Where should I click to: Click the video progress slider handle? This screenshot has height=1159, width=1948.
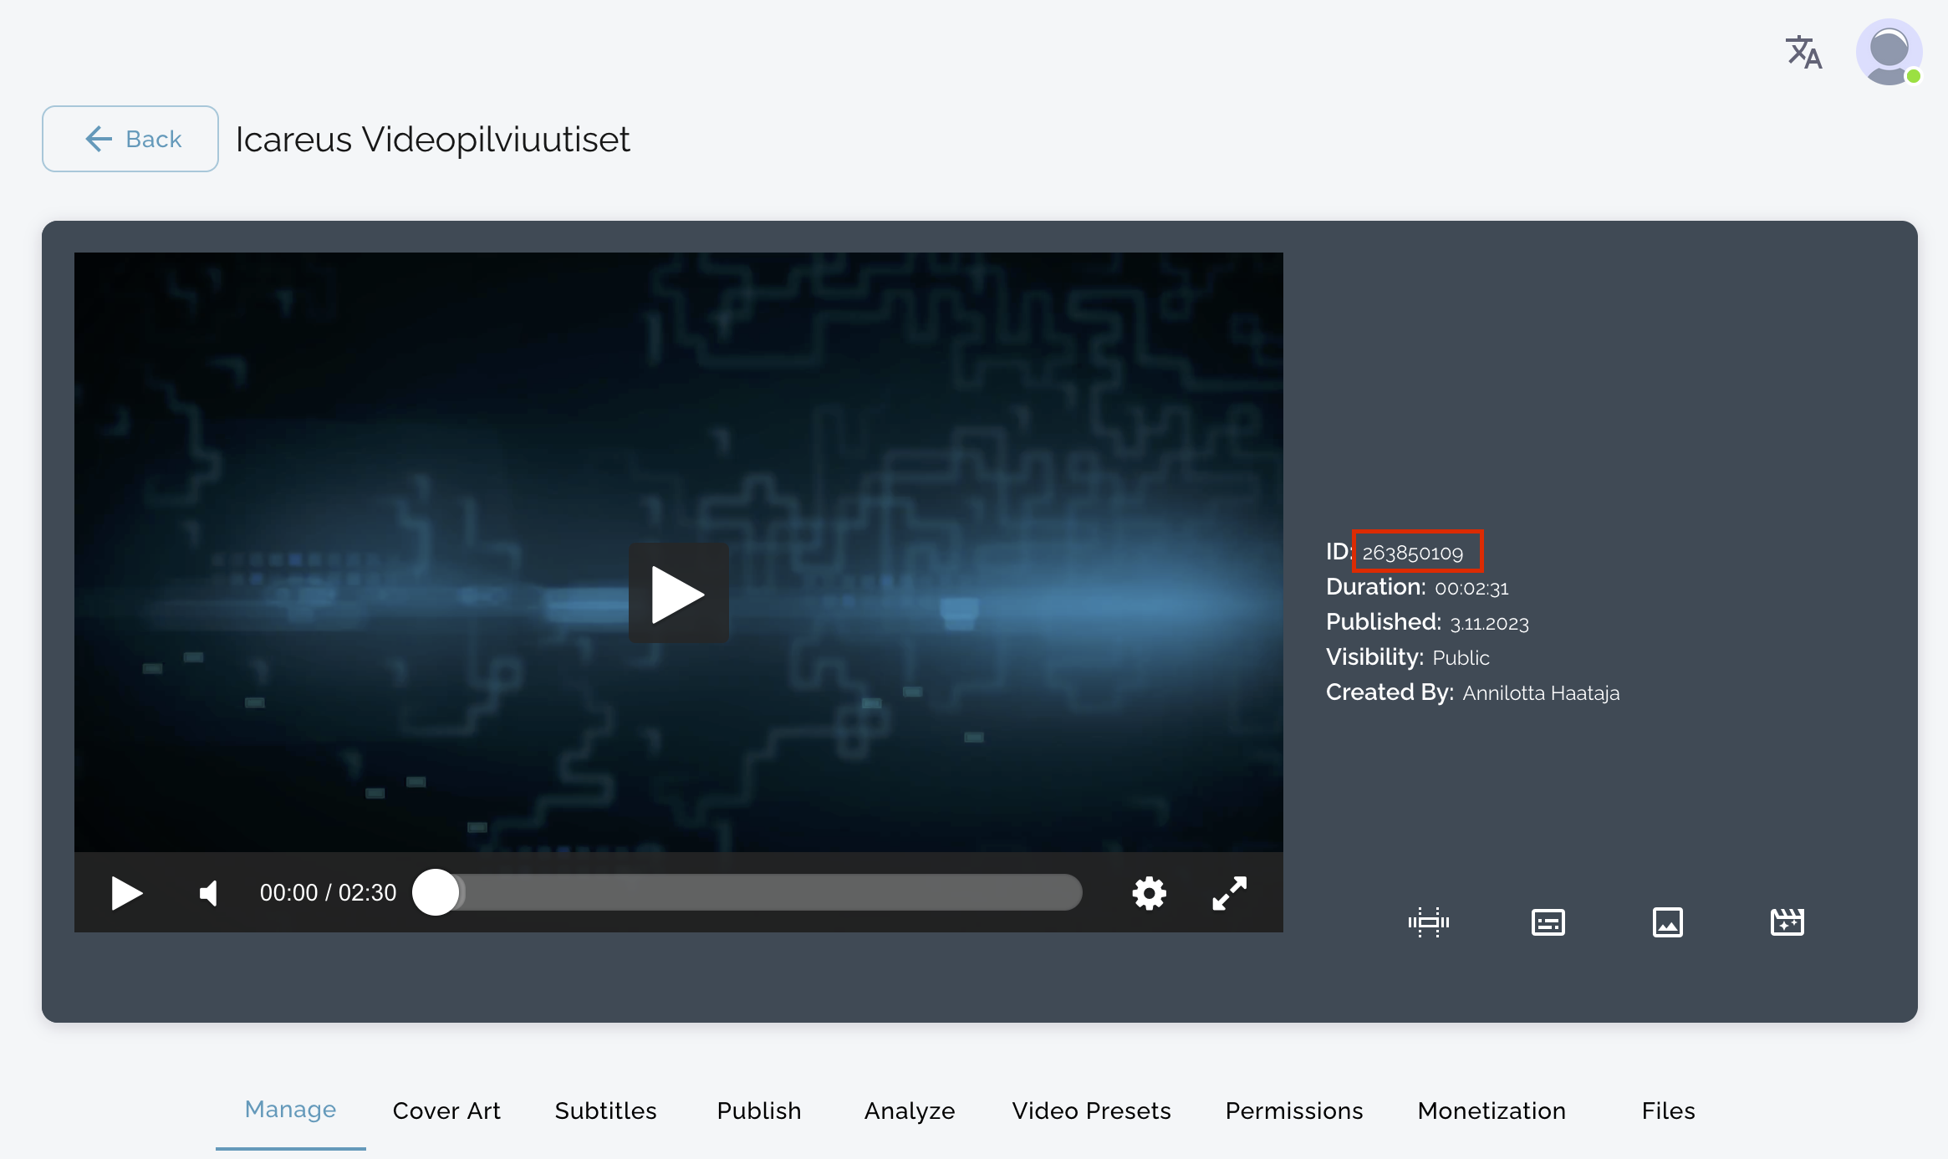point(436,892)
